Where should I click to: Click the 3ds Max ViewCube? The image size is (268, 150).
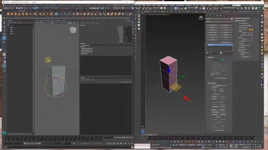pos(201,17)
